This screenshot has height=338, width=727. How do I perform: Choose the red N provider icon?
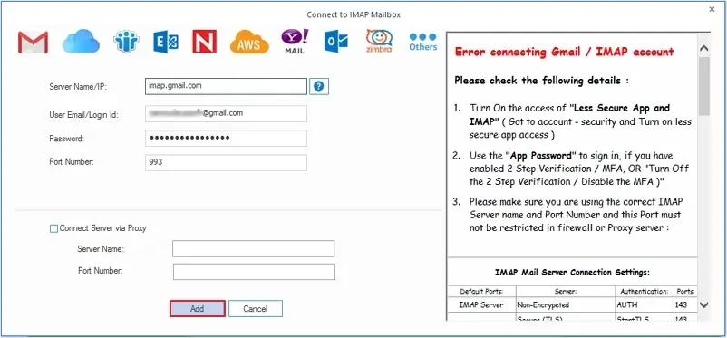pos(205,42)
